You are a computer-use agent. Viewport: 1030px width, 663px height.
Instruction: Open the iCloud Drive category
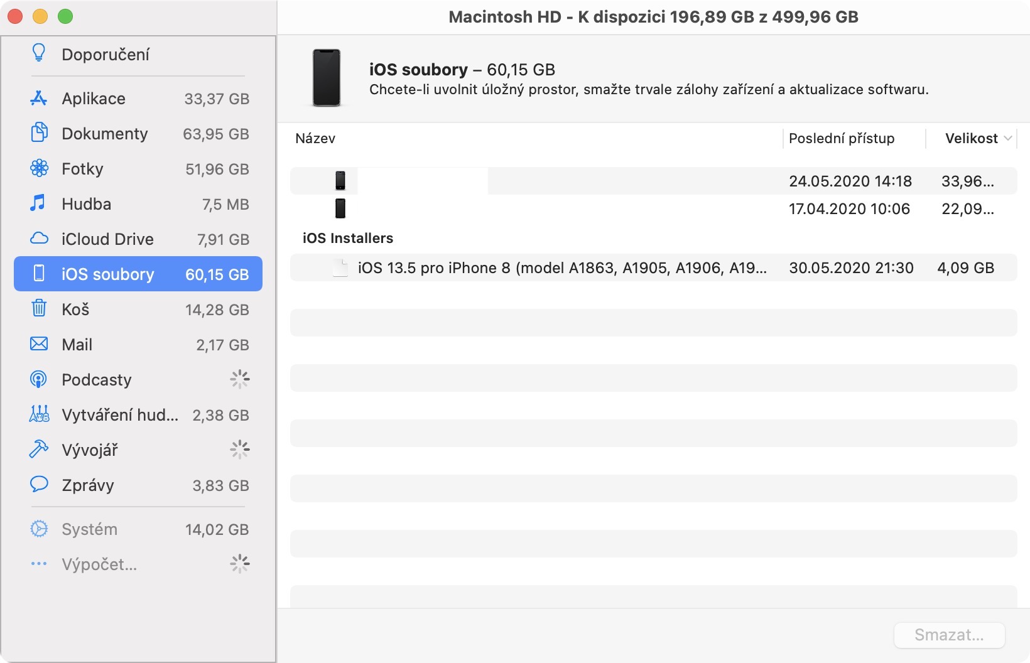pos(138,239)
